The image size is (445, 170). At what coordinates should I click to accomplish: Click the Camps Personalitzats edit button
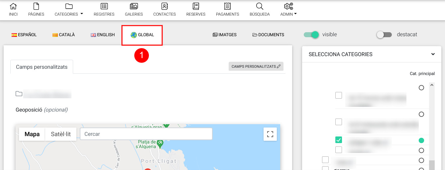[x=256, y=66]
